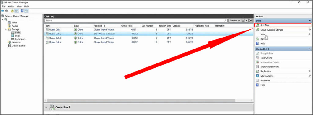Collapse the Cluster Disk 2 details panel chevron

[x=46, y=107]
